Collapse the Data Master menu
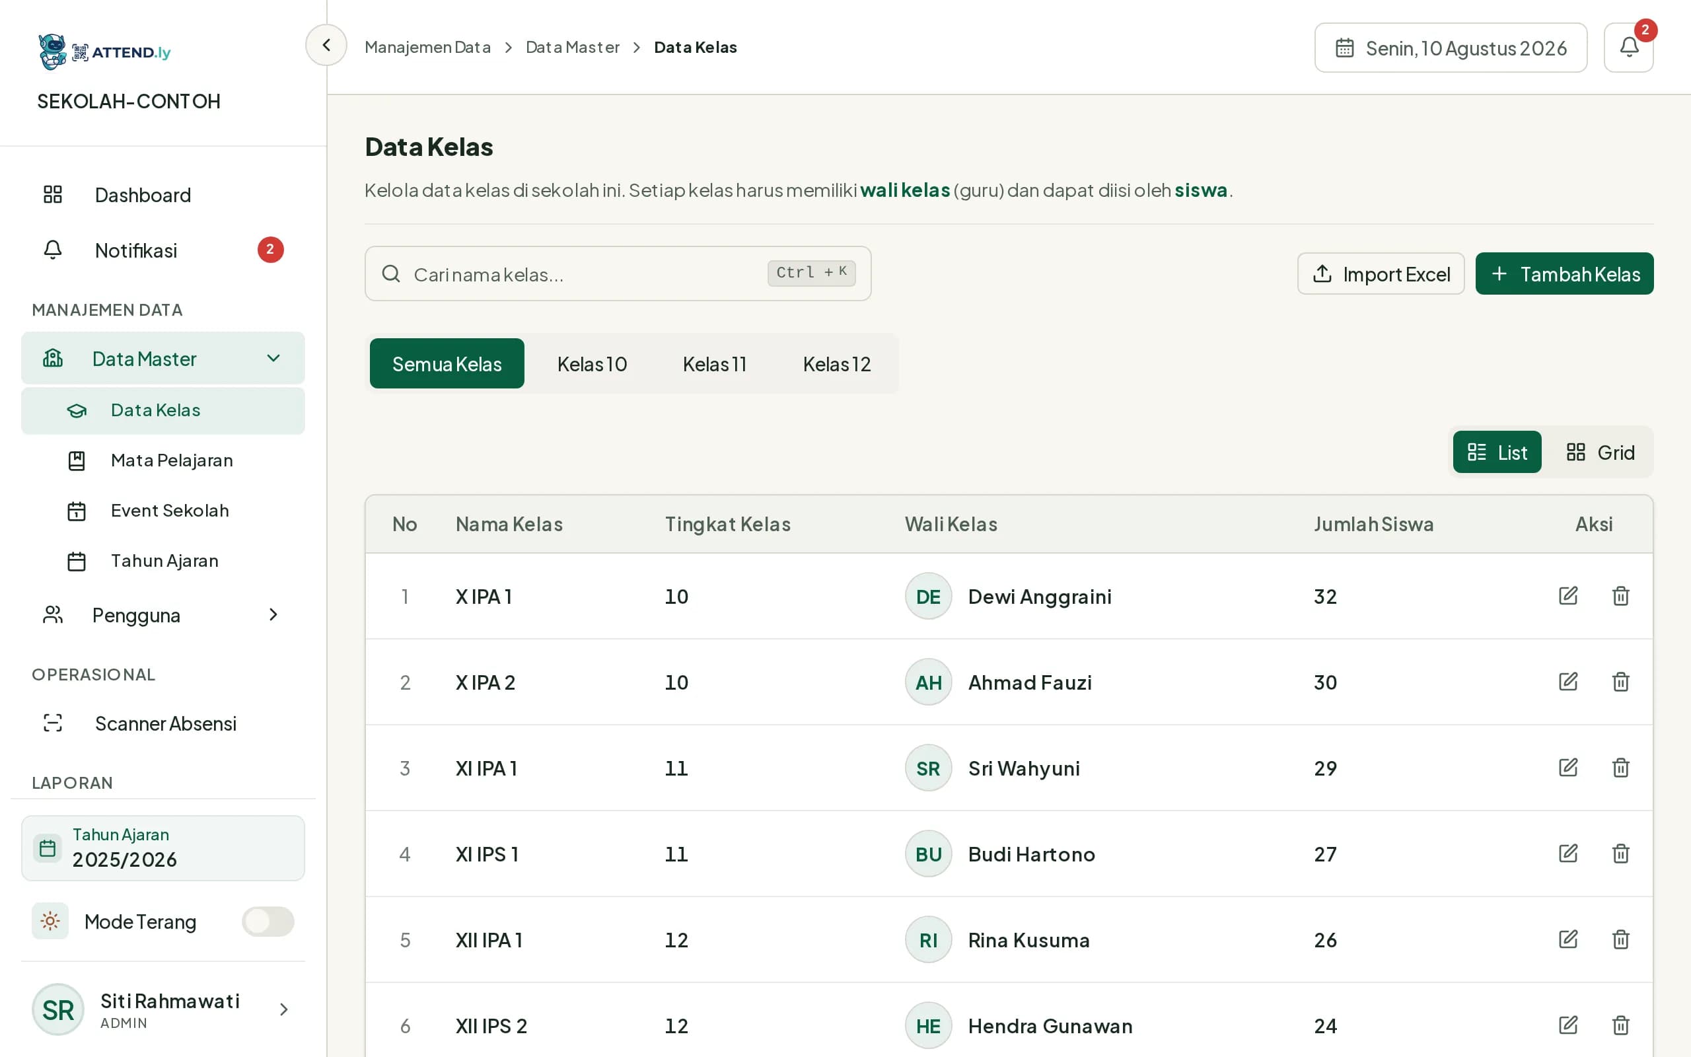Viewport: 1691px width, 1057px height. coord(162,359)
